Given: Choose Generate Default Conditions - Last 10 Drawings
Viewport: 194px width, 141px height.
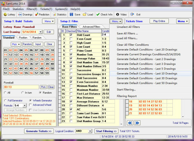Looking at the screenshot, I should [147, 73].
